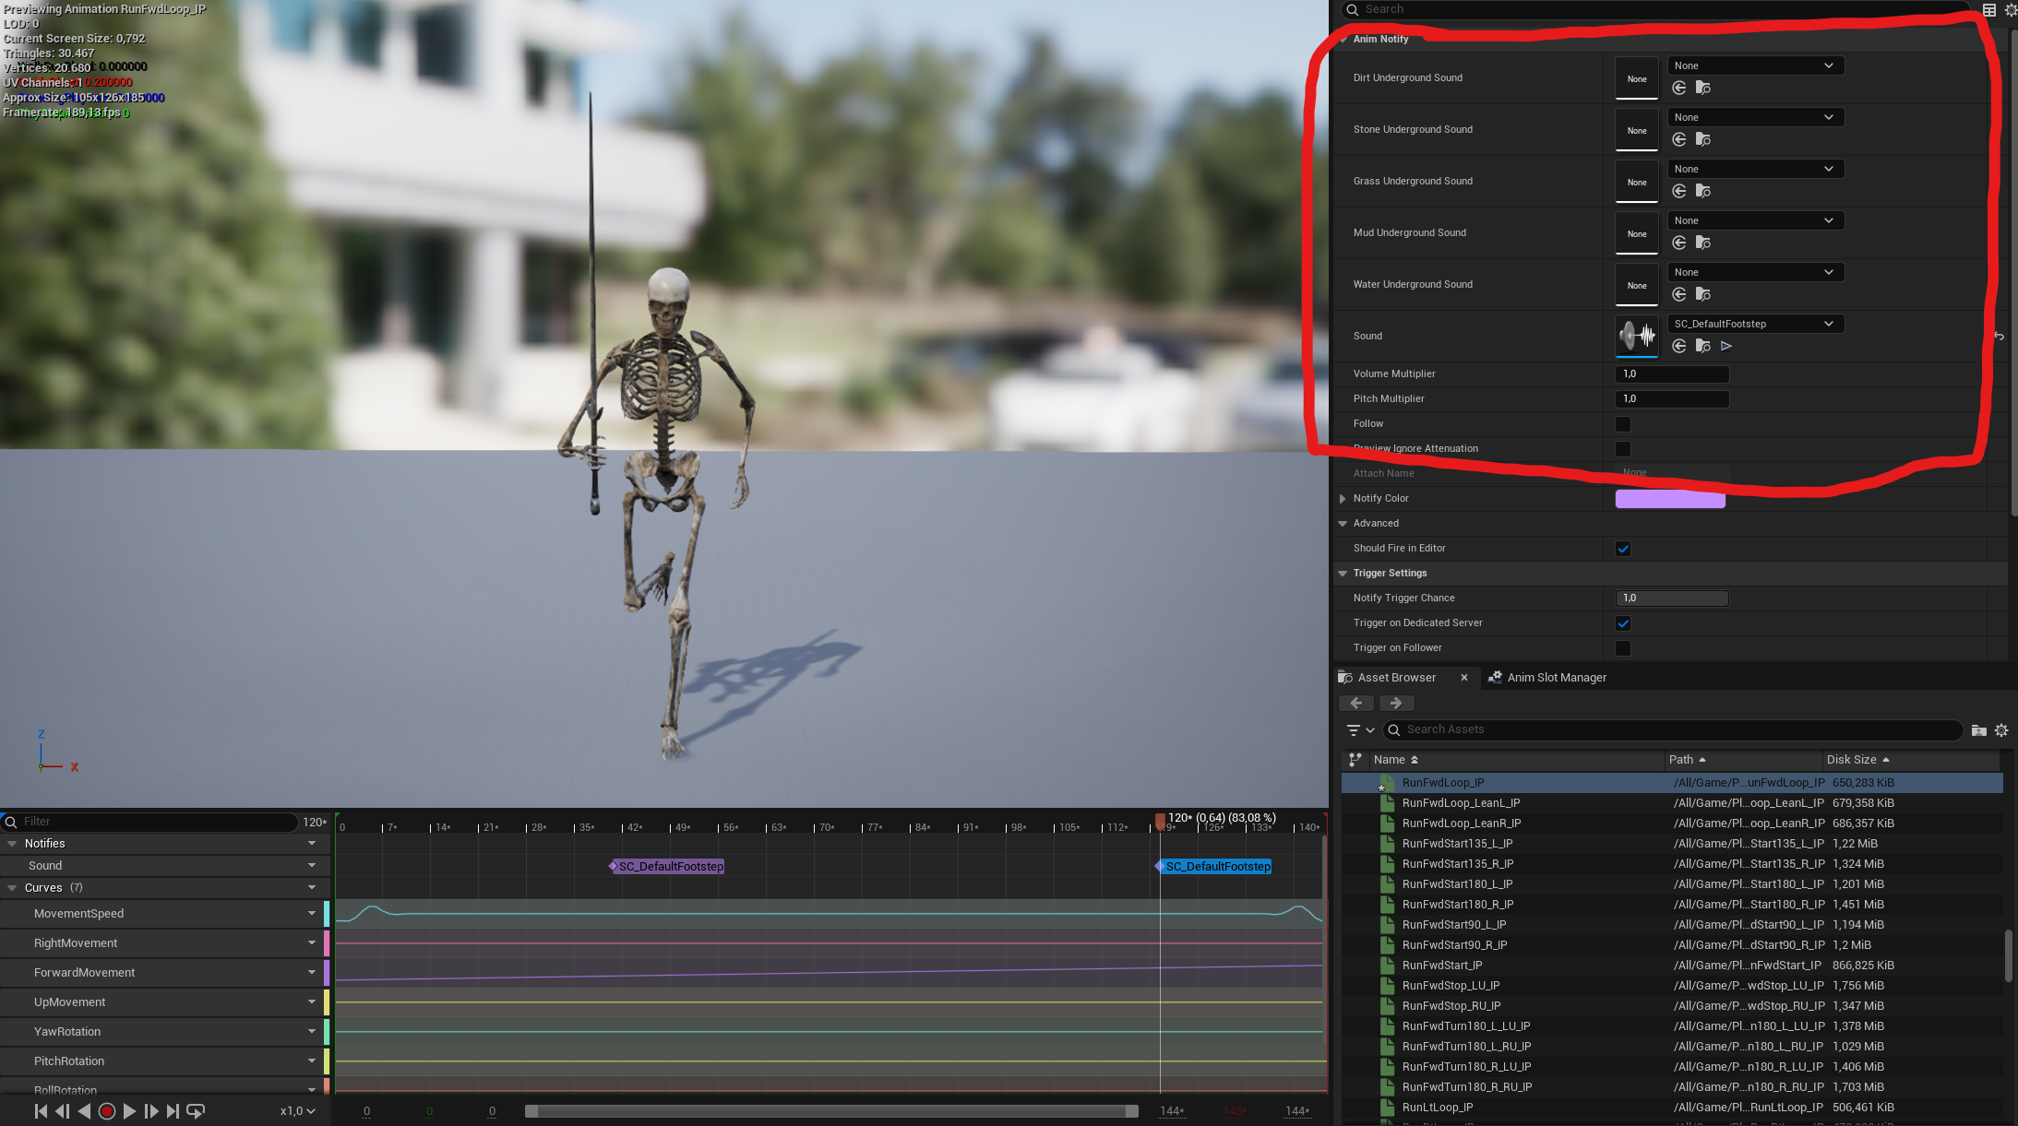Open the Stone Underground Sound dropdown
The height and width of the screenshot is (1126, 2018).
[1755, 117]
